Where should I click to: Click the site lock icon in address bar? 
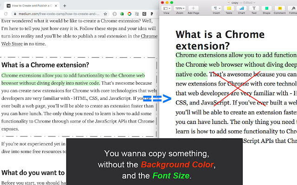click(15, 14)
